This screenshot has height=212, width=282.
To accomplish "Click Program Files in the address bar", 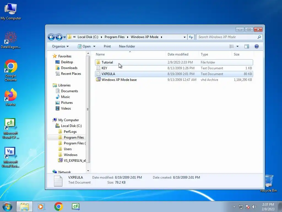I will (x=115, y=37).
